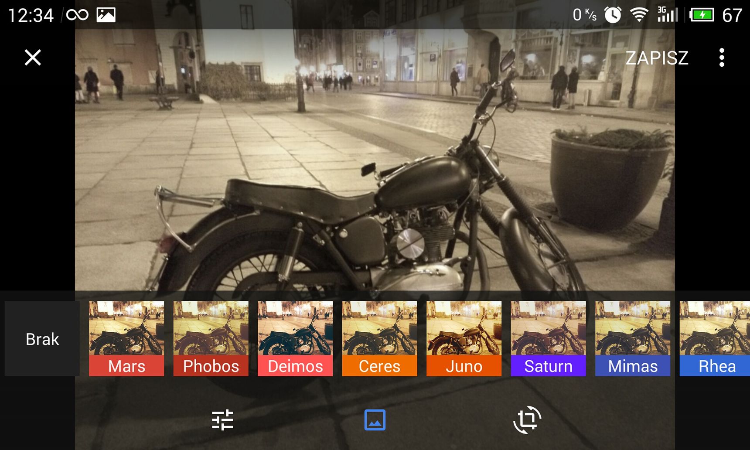Screen dimensions: 750x450
Task: Apply the Mimas filter
Action: [633, 339]
